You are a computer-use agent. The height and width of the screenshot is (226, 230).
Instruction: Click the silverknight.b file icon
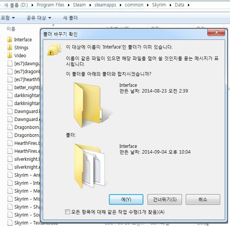click(x=10, y=159)
